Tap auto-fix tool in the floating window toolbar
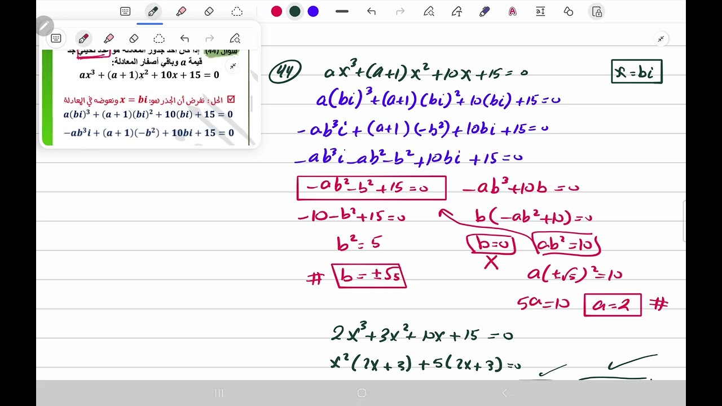 (x=235, y=38)
